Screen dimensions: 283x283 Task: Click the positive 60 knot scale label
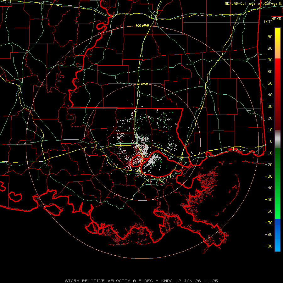[x=270, y=72]
